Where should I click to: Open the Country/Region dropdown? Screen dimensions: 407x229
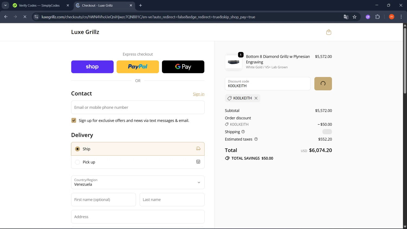coord(138,182)
